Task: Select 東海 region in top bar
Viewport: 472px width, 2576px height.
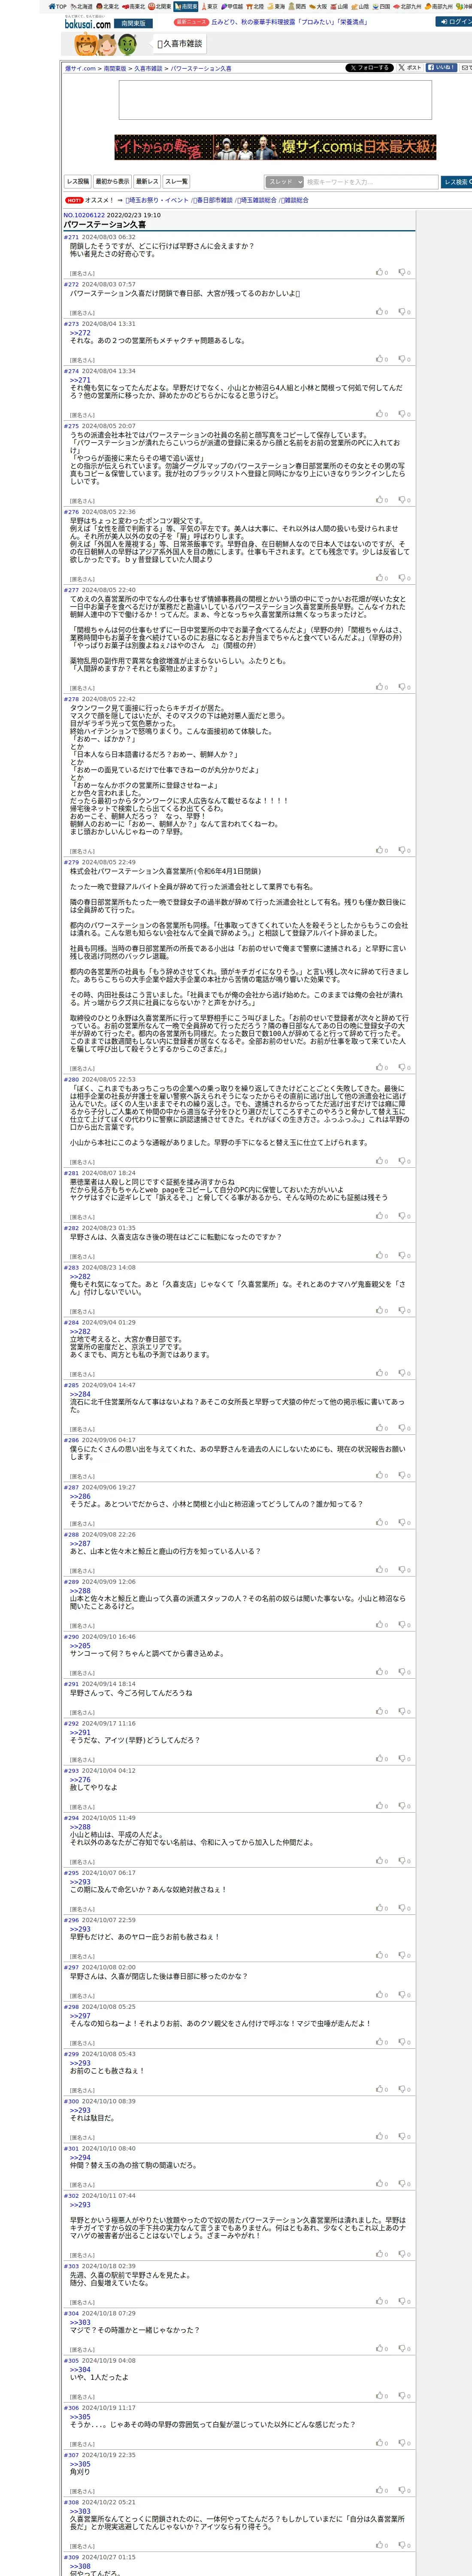Action: pyautogui.click(x=276, y=6)
